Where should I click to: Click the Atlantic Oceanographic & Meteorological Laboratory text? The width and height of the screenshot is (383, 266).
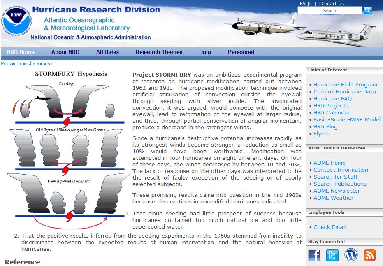pyautogui.click(x=87, y=24)
